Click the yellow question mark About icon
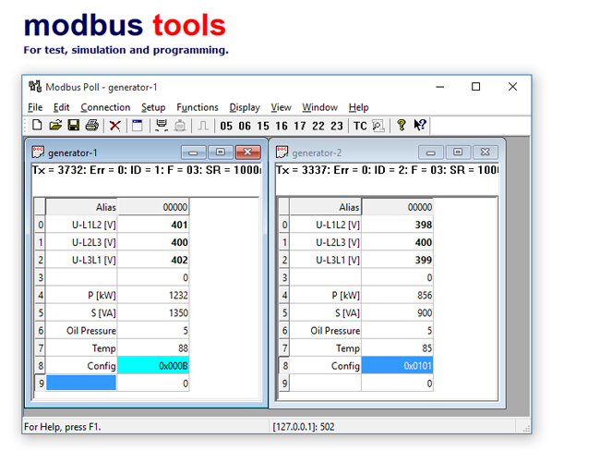The image size is (600, 451). pos(401,126)
